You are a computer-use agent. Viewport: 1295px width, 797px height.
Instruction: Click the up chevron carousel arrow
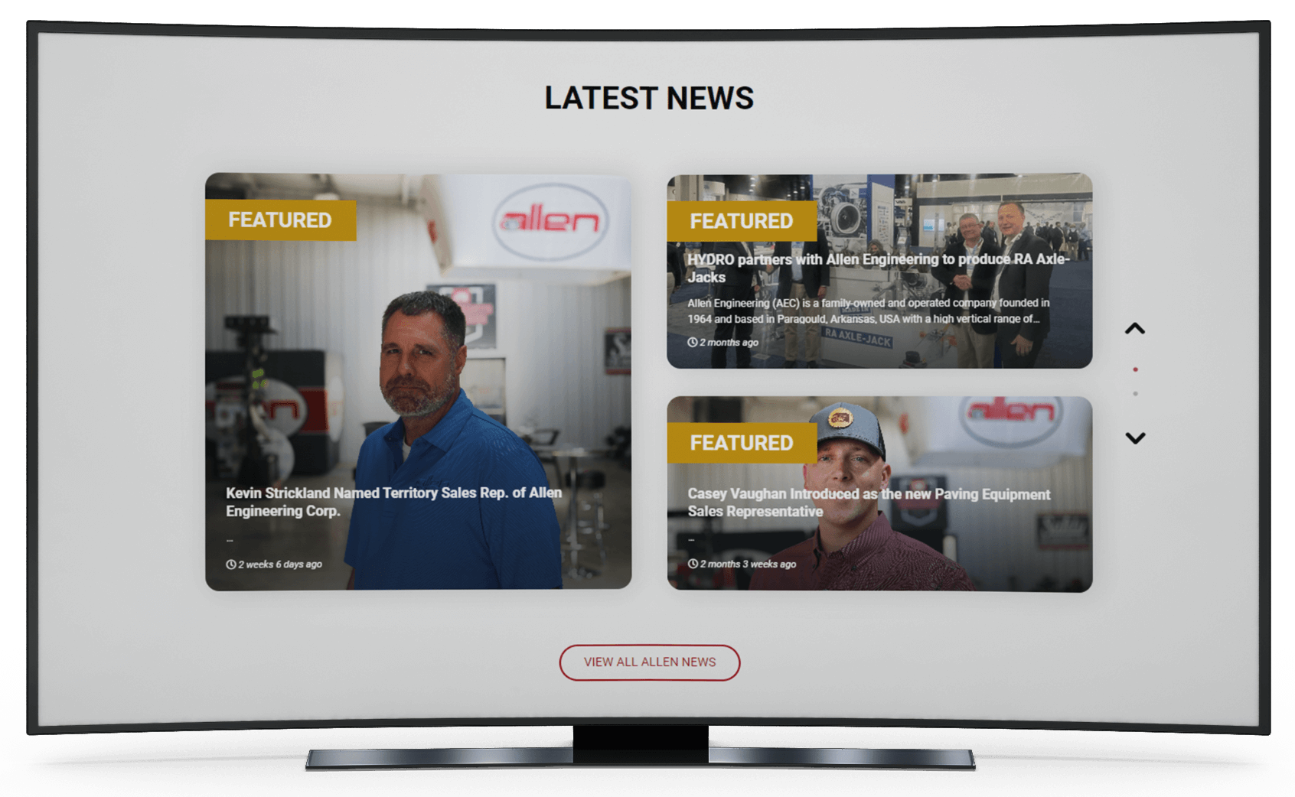click(1134, 329)
